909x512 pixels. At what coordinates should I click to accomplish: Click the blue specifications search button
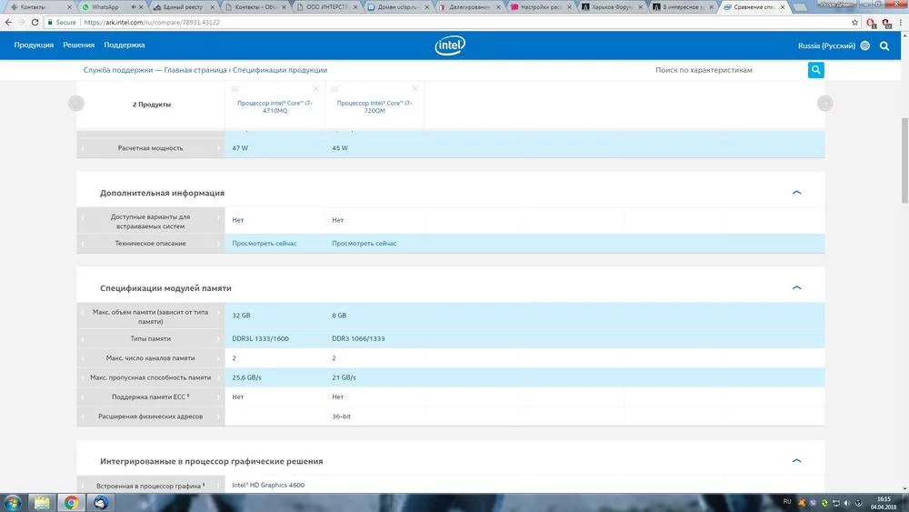[x=816, y=70]
